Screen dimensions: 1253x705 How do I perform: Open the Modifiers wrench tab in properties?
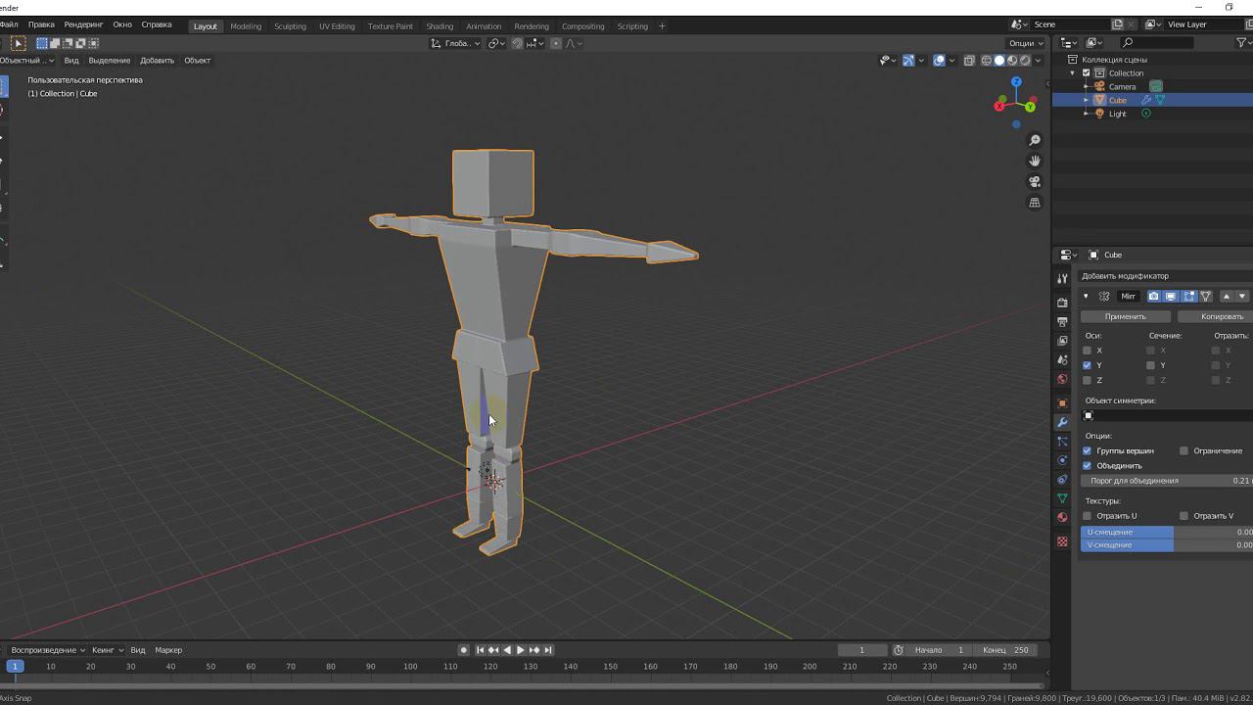[1062, 422]
